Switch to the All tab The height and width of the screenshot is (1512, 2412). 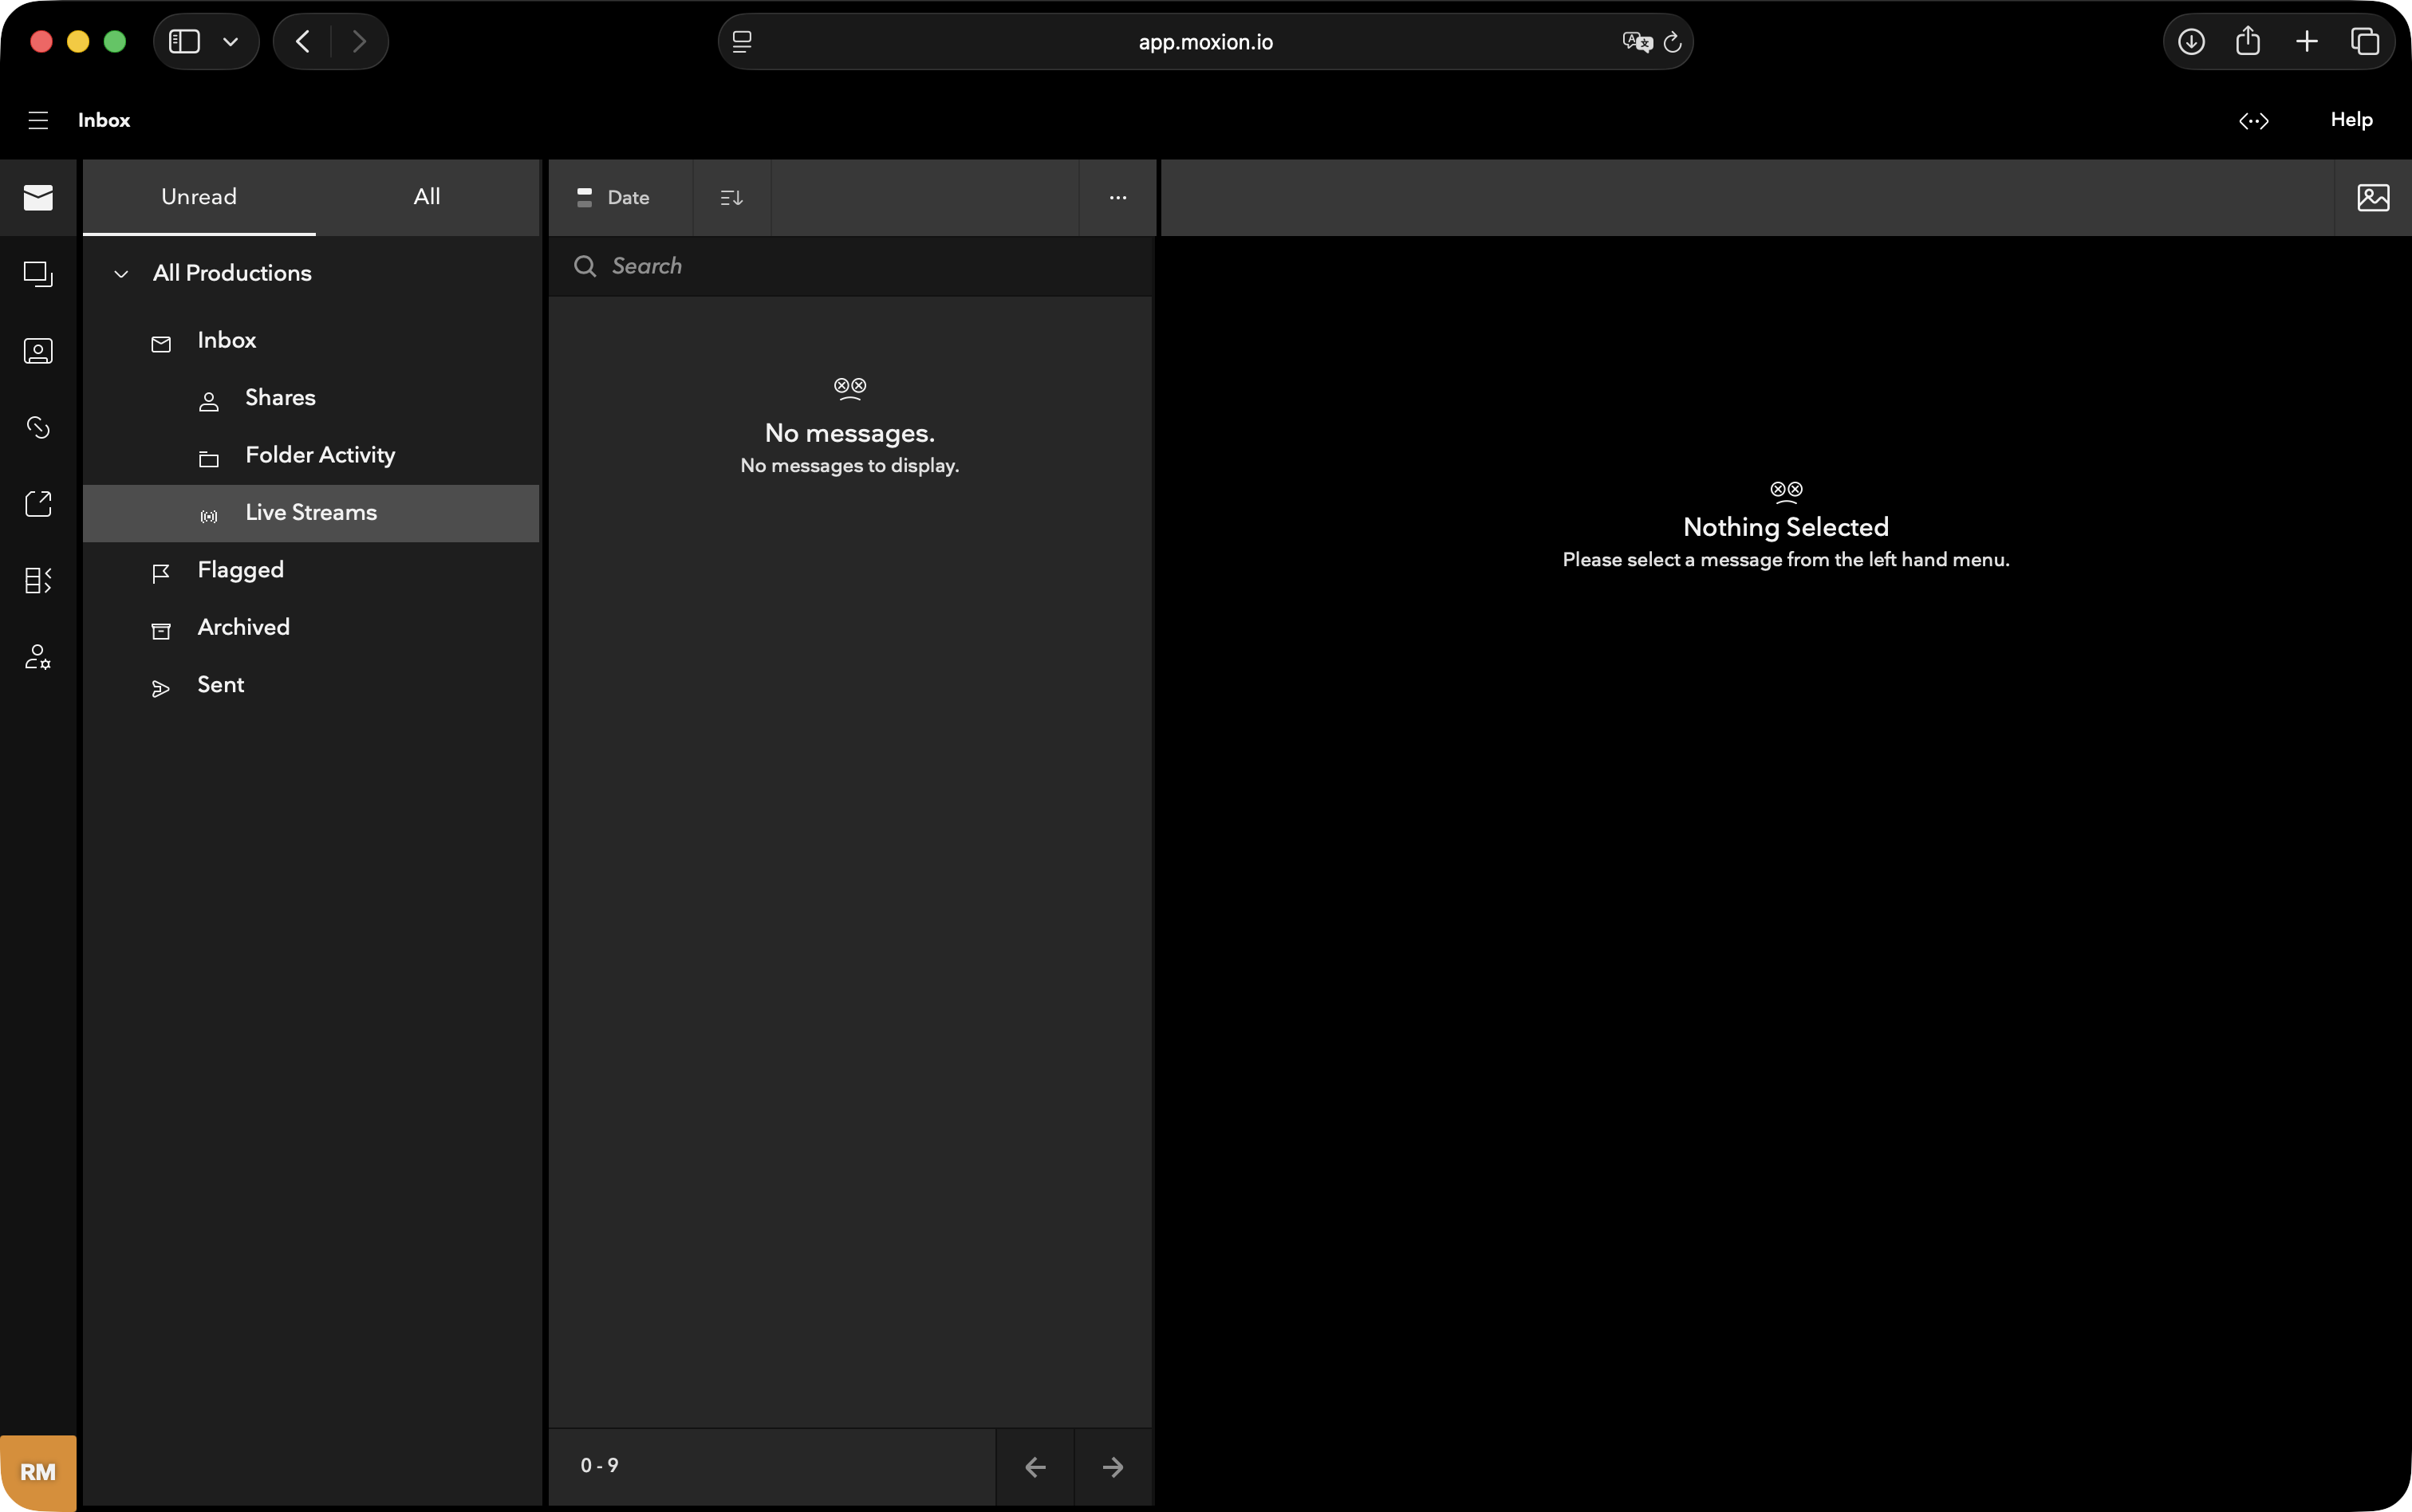coord(427,196)
